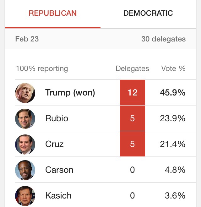
Task: Click Carson's profile photo
Action: [x=25, y=170]
